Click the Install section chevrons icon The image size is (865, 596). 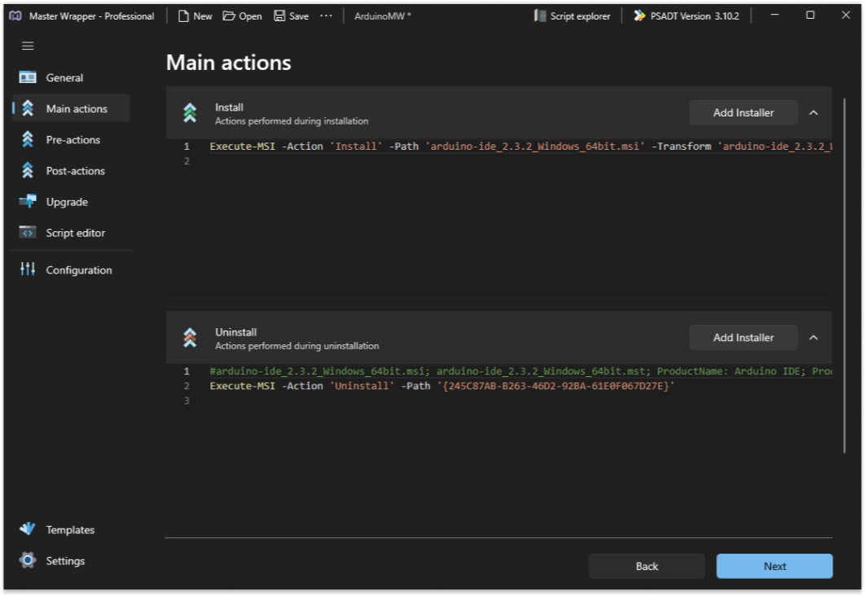click(x=190, y=112)
